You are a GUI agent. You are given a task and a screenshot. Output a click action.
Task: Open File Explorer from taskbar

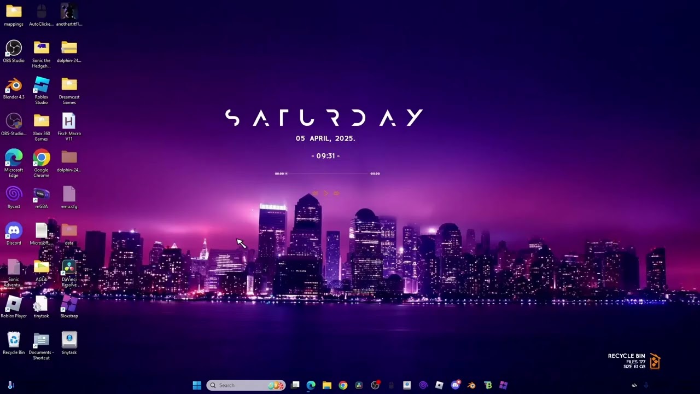pyautogui.click(x=327, y=385)
